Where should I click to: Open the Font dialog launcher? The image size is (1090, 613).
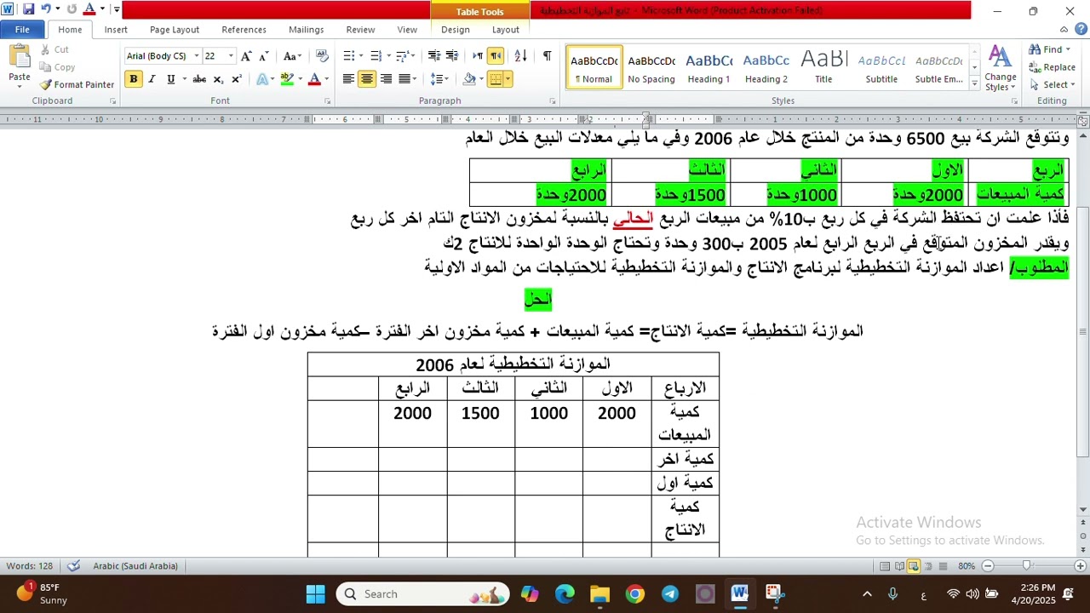pyautogui.click(x=328, y=101)
